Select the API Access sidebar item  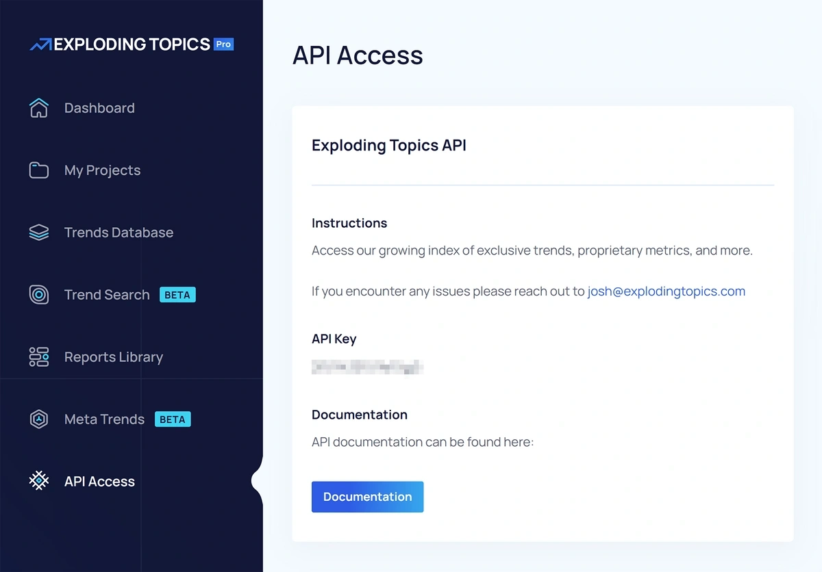click(99, 482)
